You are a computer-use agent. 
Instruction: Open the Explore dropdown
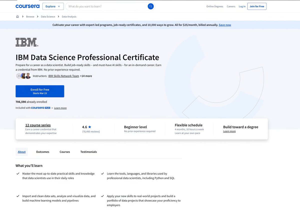pyautogui.click(x=53, y=6)
